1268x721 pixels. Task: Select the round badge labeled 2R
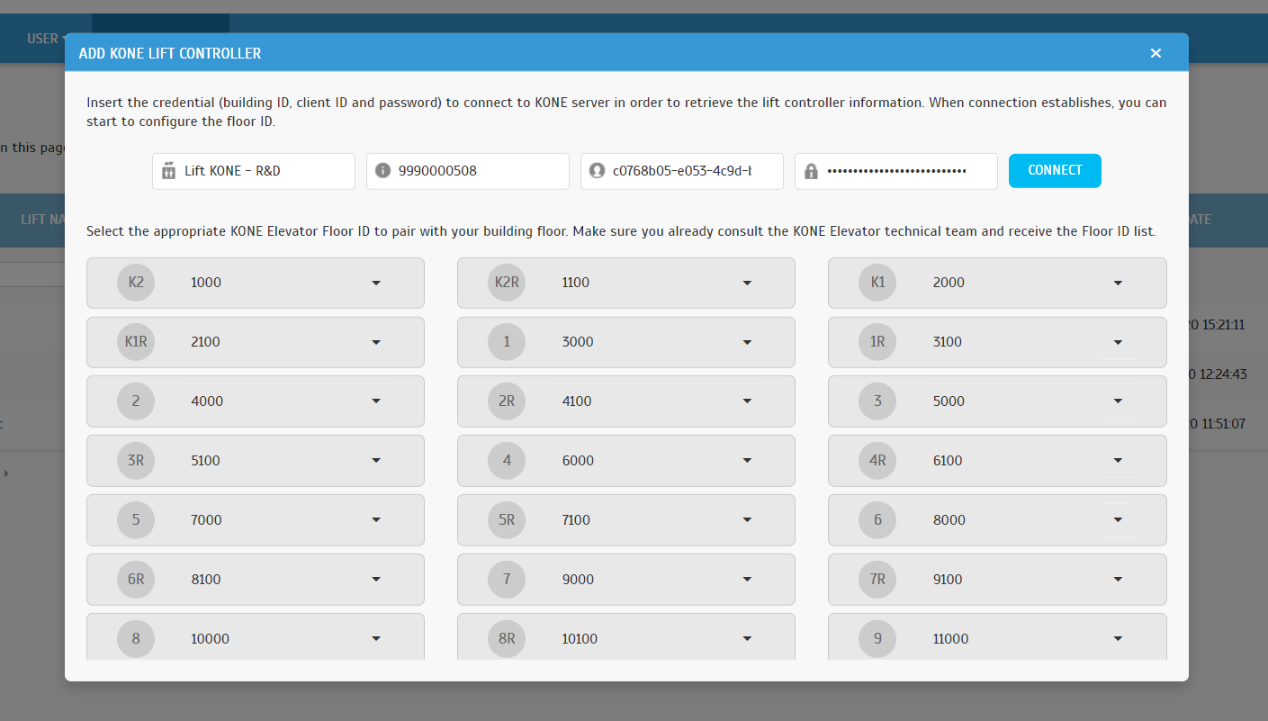pos(507,401)
